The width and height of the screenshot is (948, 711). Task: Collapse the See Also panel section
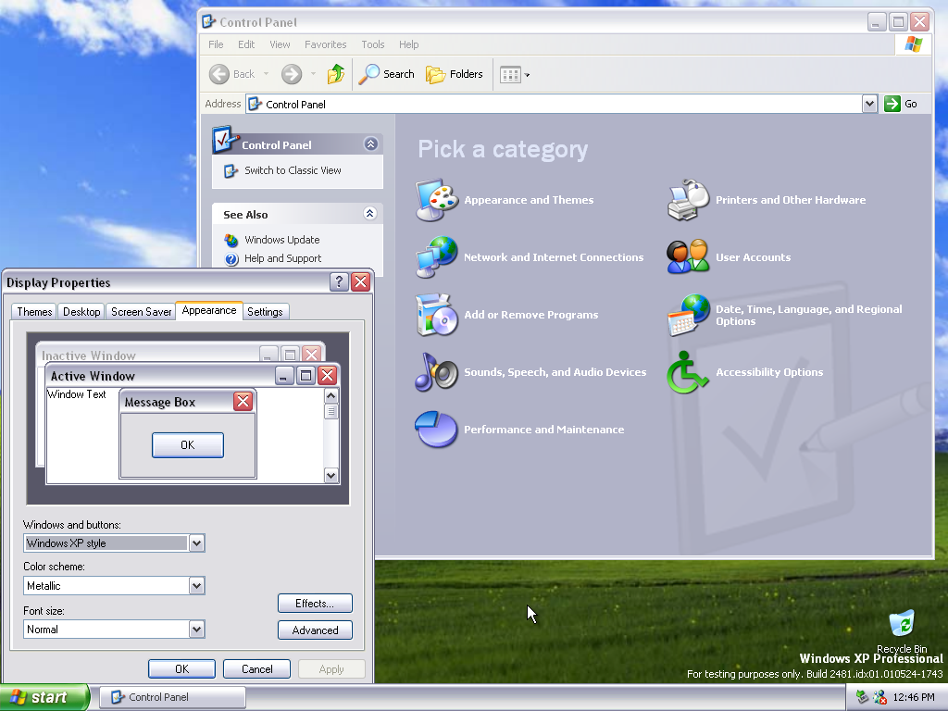tap(370, 214)
